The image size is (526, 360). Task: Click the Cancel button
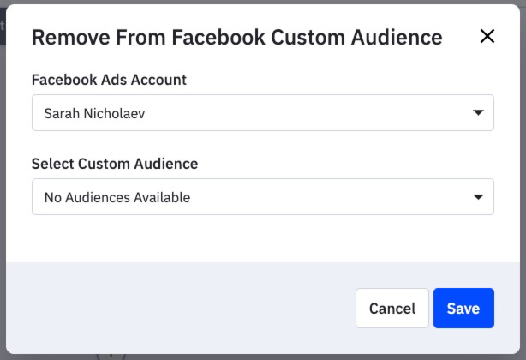tap(392, 308)
